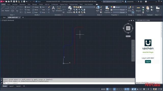163x91 pixels.
Task: Select the Polyline tool
Action: 7,9
